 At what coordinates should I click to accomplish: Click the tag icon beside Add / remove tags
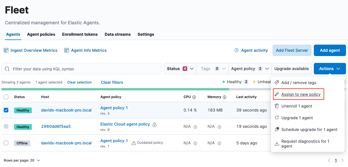point(277,82)
